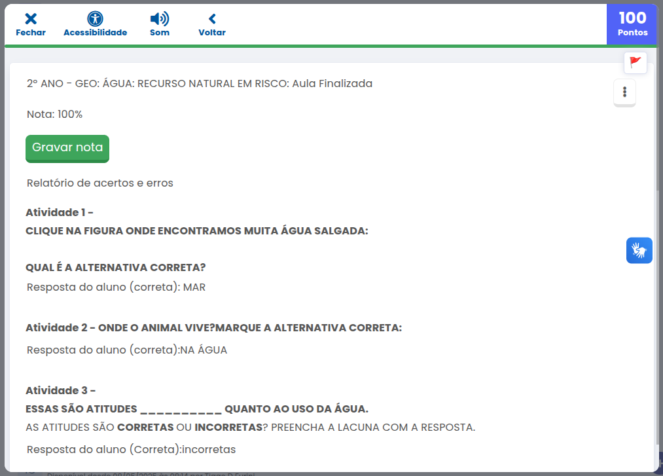The height and width of the screenshot is (476, 663).
Task: Click the Atividade 3 answer 'incorretas' line
Action: pyautogui.click(x=131, y=450)
